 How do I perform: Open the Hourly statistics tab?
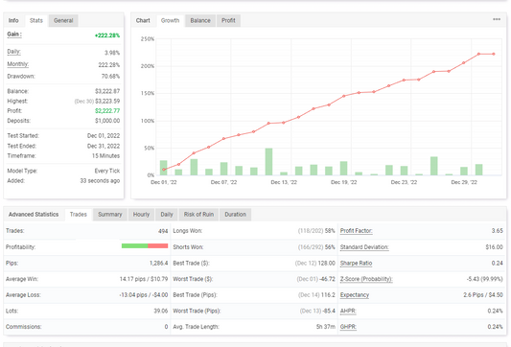pos(141,215)
